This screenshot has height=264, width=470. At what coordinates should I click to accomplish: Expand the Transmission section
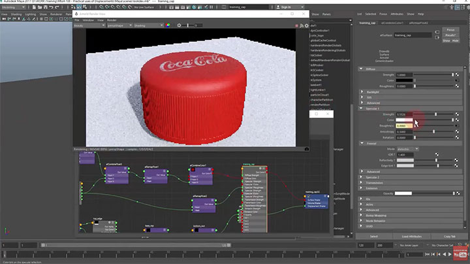361,183
